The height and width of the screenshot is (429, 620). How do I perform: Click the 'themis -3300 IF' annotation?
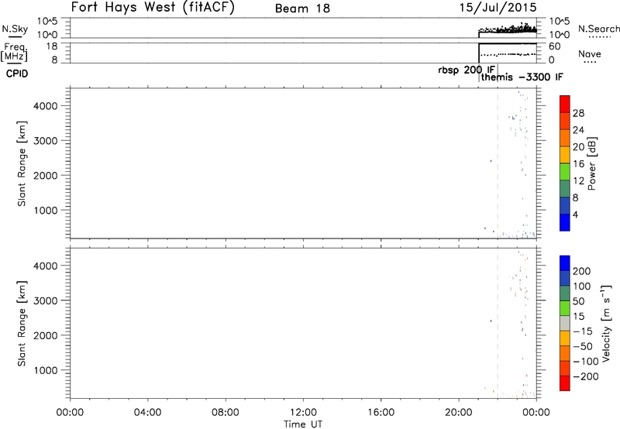(522, 77)
